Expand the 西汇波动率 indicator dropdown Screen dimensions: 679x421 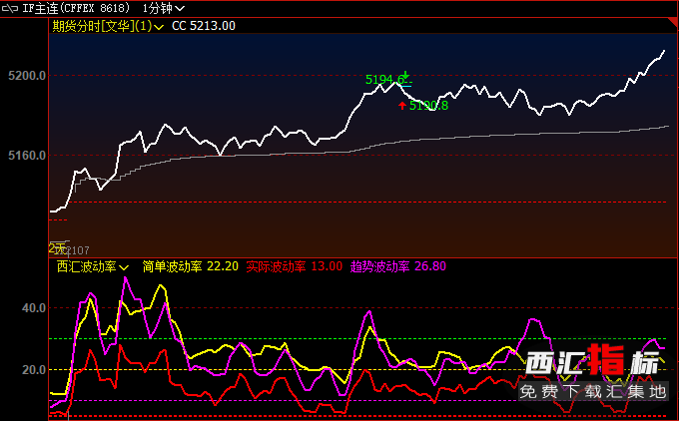(x=93, y=267)
